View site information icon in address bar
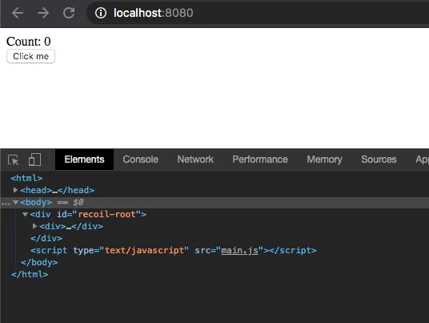Image resolution: width=429 pixels, height=323 pixels. pyautogui.click(x=101, y=13)
